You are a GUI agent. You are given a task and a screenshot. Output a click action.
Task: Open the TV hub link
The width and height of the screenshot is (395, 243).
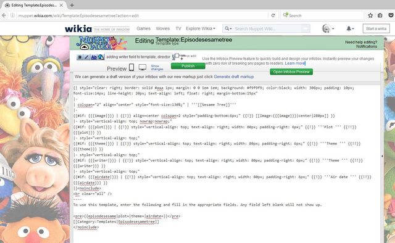178,28
